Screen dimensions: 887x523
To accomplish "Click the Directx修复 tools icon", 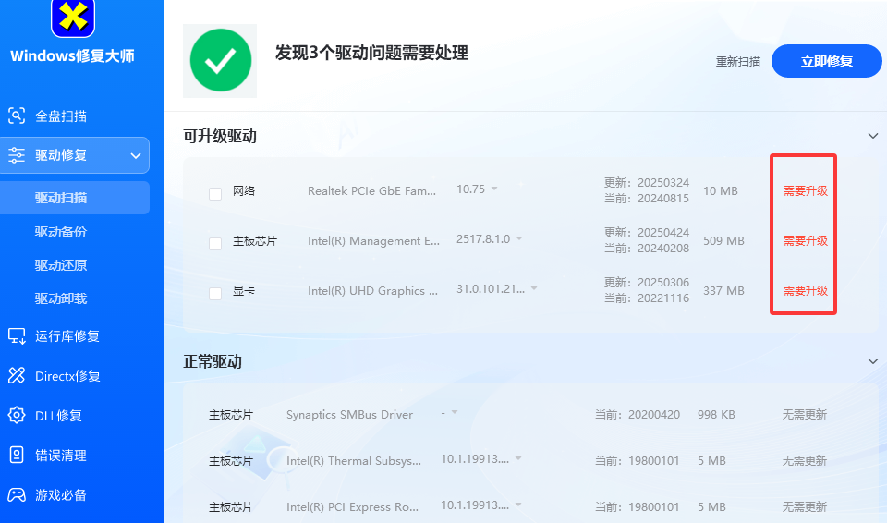I will pos(17,375).
